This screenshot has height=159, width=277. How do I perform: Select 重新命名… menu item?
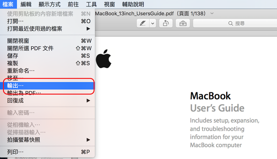coord(47,71)
